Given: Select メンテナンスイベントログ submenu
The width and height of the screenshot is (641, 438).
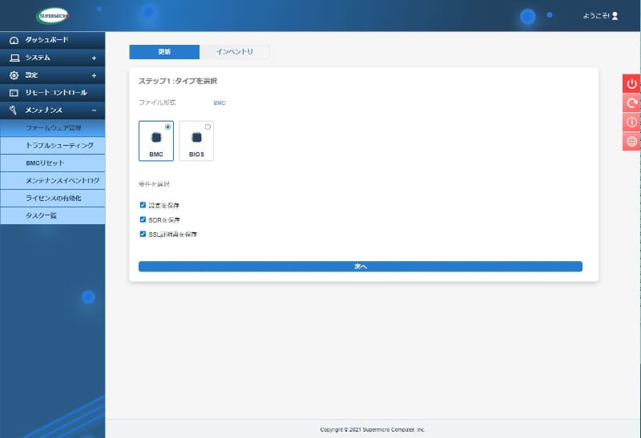Looking at the screenshot, I should point(52,181).
